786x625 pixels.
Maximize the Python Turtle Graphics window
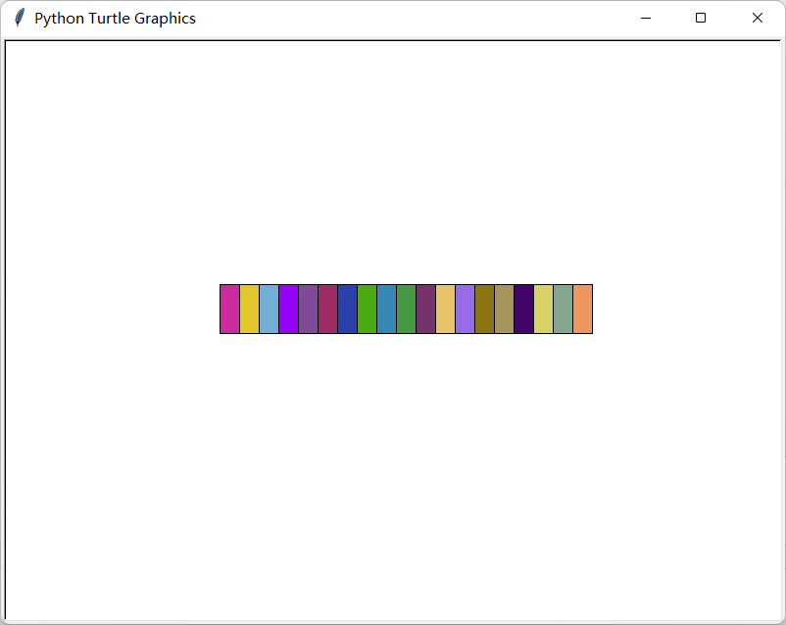pos(701,18)
